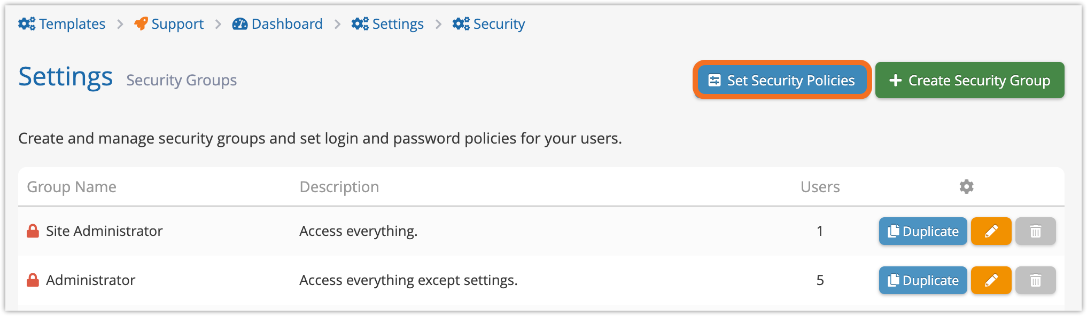This screenshot has width=1087, height=316.
Task: Click the Dashboard gauge icon in breadcrumb
Action: click(x=240, y=24)
